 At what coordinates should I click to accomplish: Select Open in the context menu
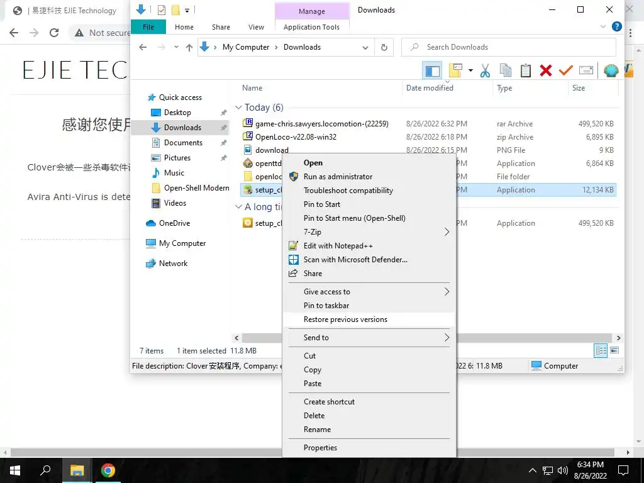pos(369,163)
